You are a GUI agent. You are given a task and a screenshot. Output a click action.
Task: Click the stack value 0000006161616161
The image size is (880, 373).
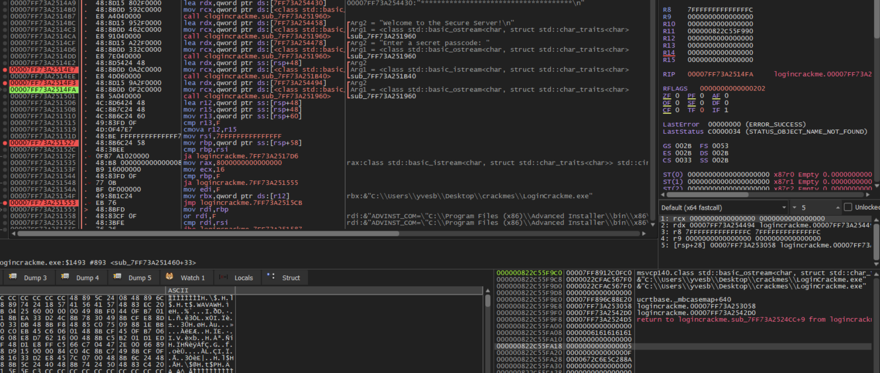click(599, 333)
